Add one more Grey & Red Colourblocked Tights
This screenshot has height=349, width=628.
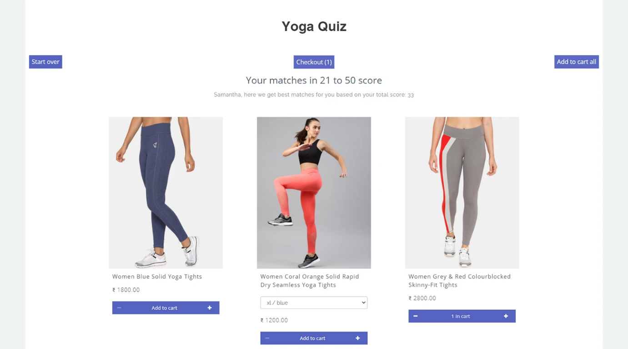[x=506, y=316]
